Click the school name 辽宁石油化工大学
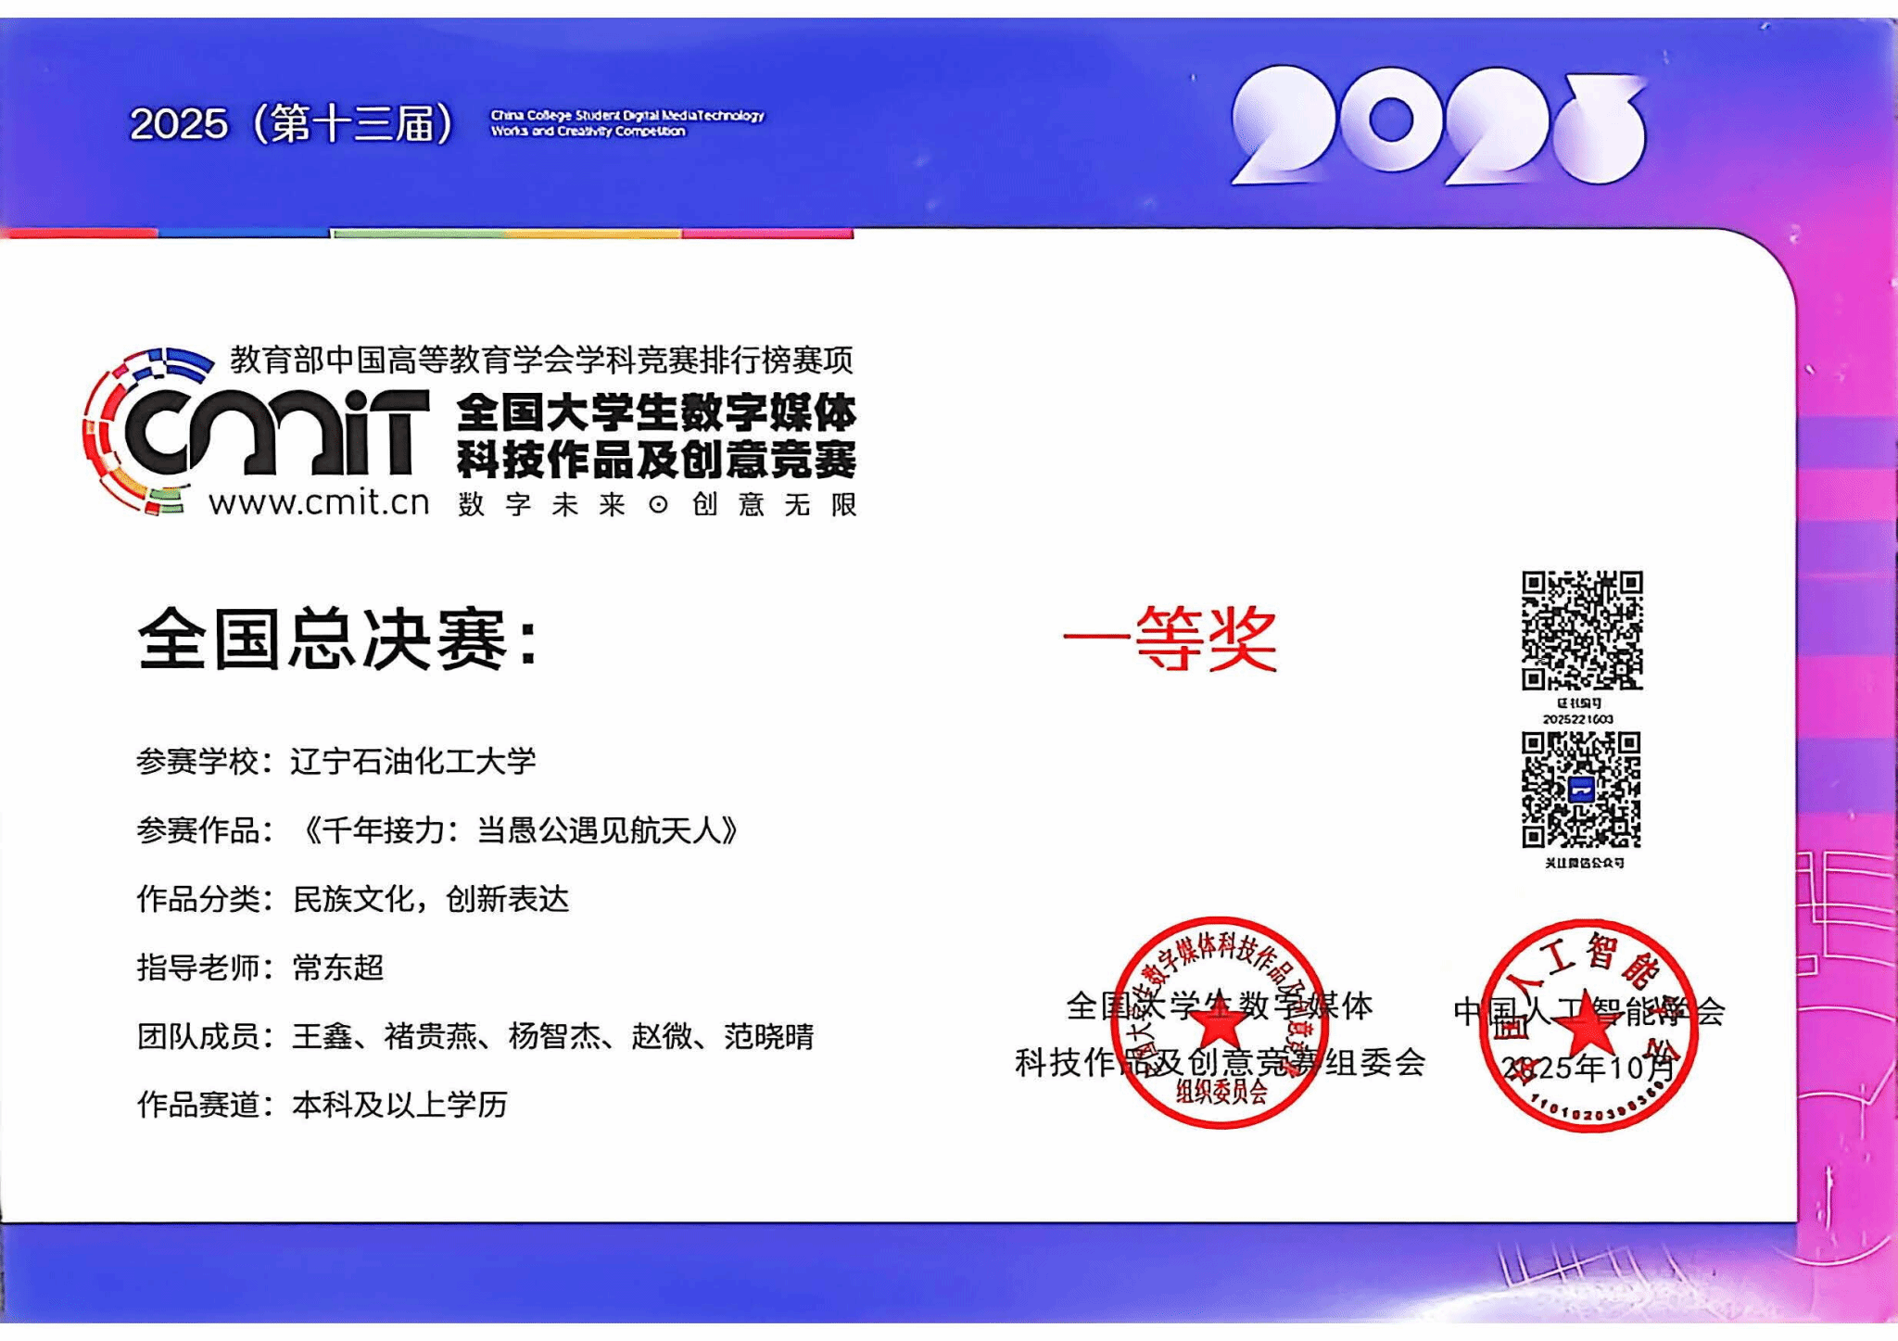Viewport: 1898px width, 1341px height. (413, 762)
